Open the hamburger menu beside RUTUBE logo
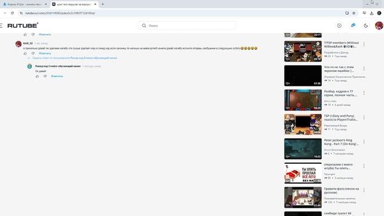This screenshot has height=216, width=384. pyautogui.click(x=1, y=25)
